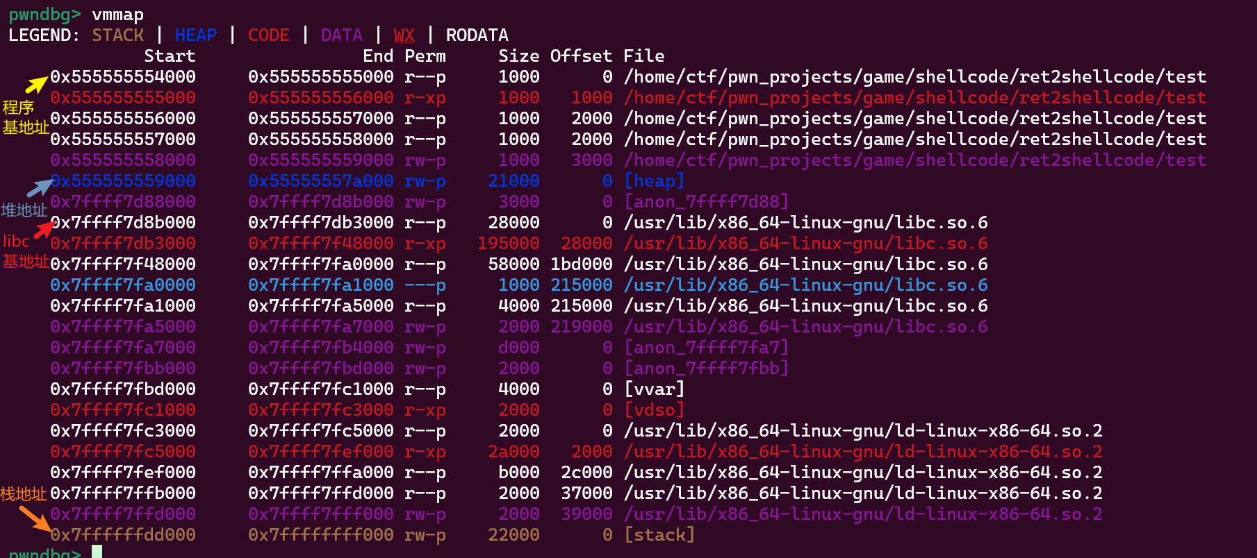Click the STACK legend color label
The width and height of the screenshot is (1257, 558).
pyautogui.click(x=117, y=35)
